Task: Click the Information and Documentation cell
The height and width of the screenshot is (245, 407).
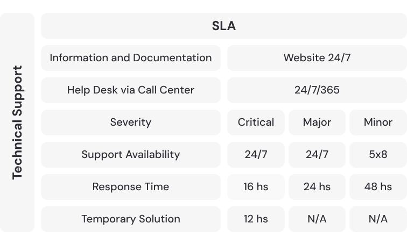Action: coord(131,57)
